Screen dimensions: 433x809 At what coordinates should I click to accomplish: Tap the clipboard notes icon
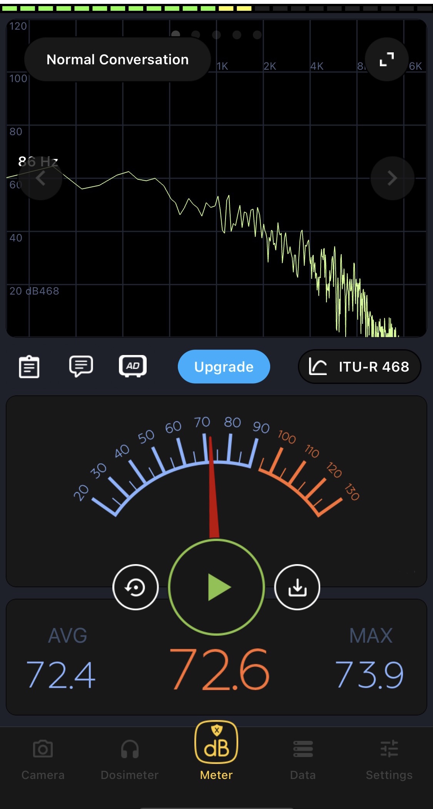pos(29,367)
